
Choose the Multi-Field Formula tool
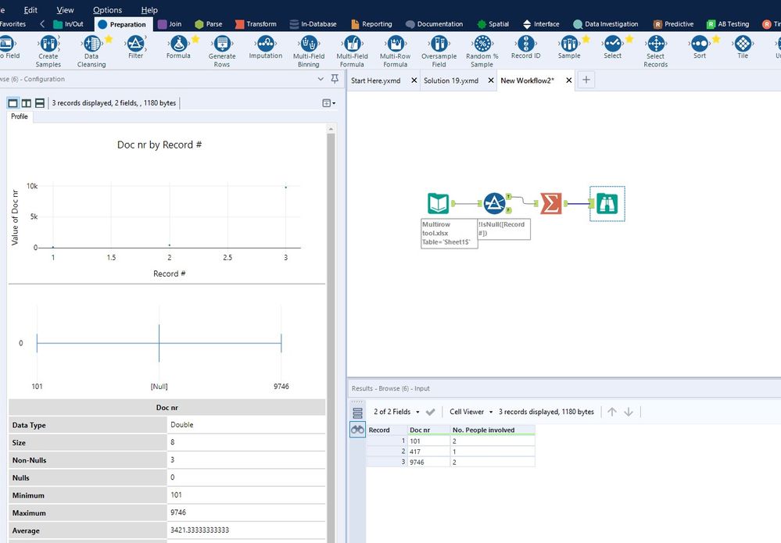point(352,52)
